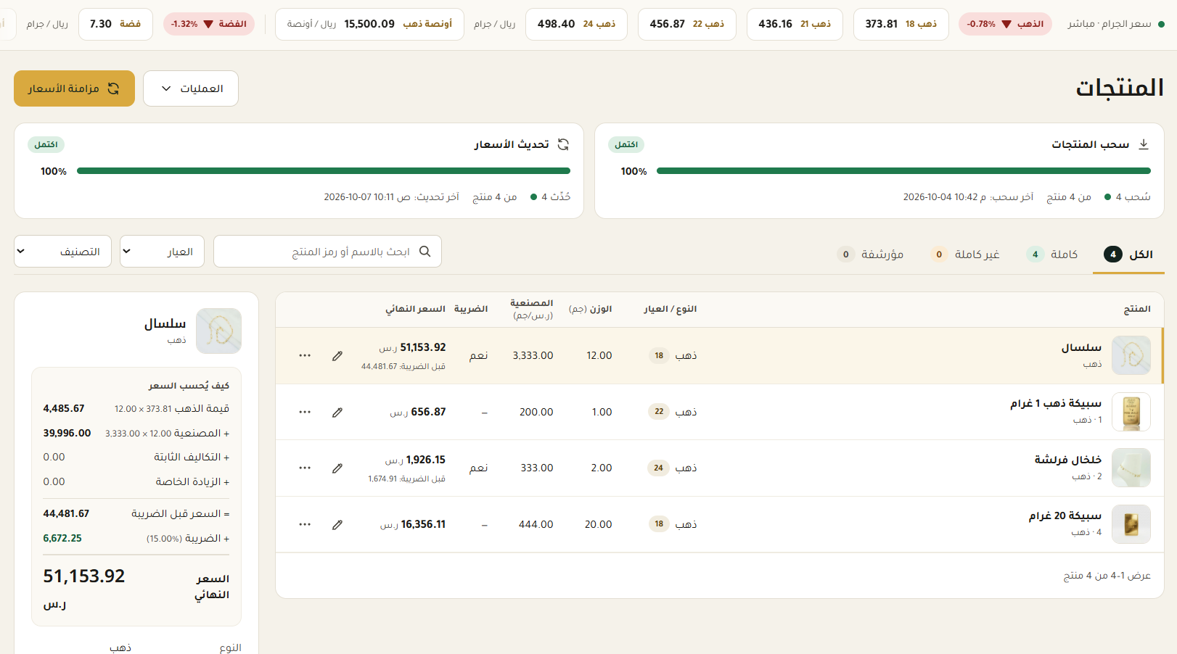Switch to the الكل tab

(x=1128, y=254)
